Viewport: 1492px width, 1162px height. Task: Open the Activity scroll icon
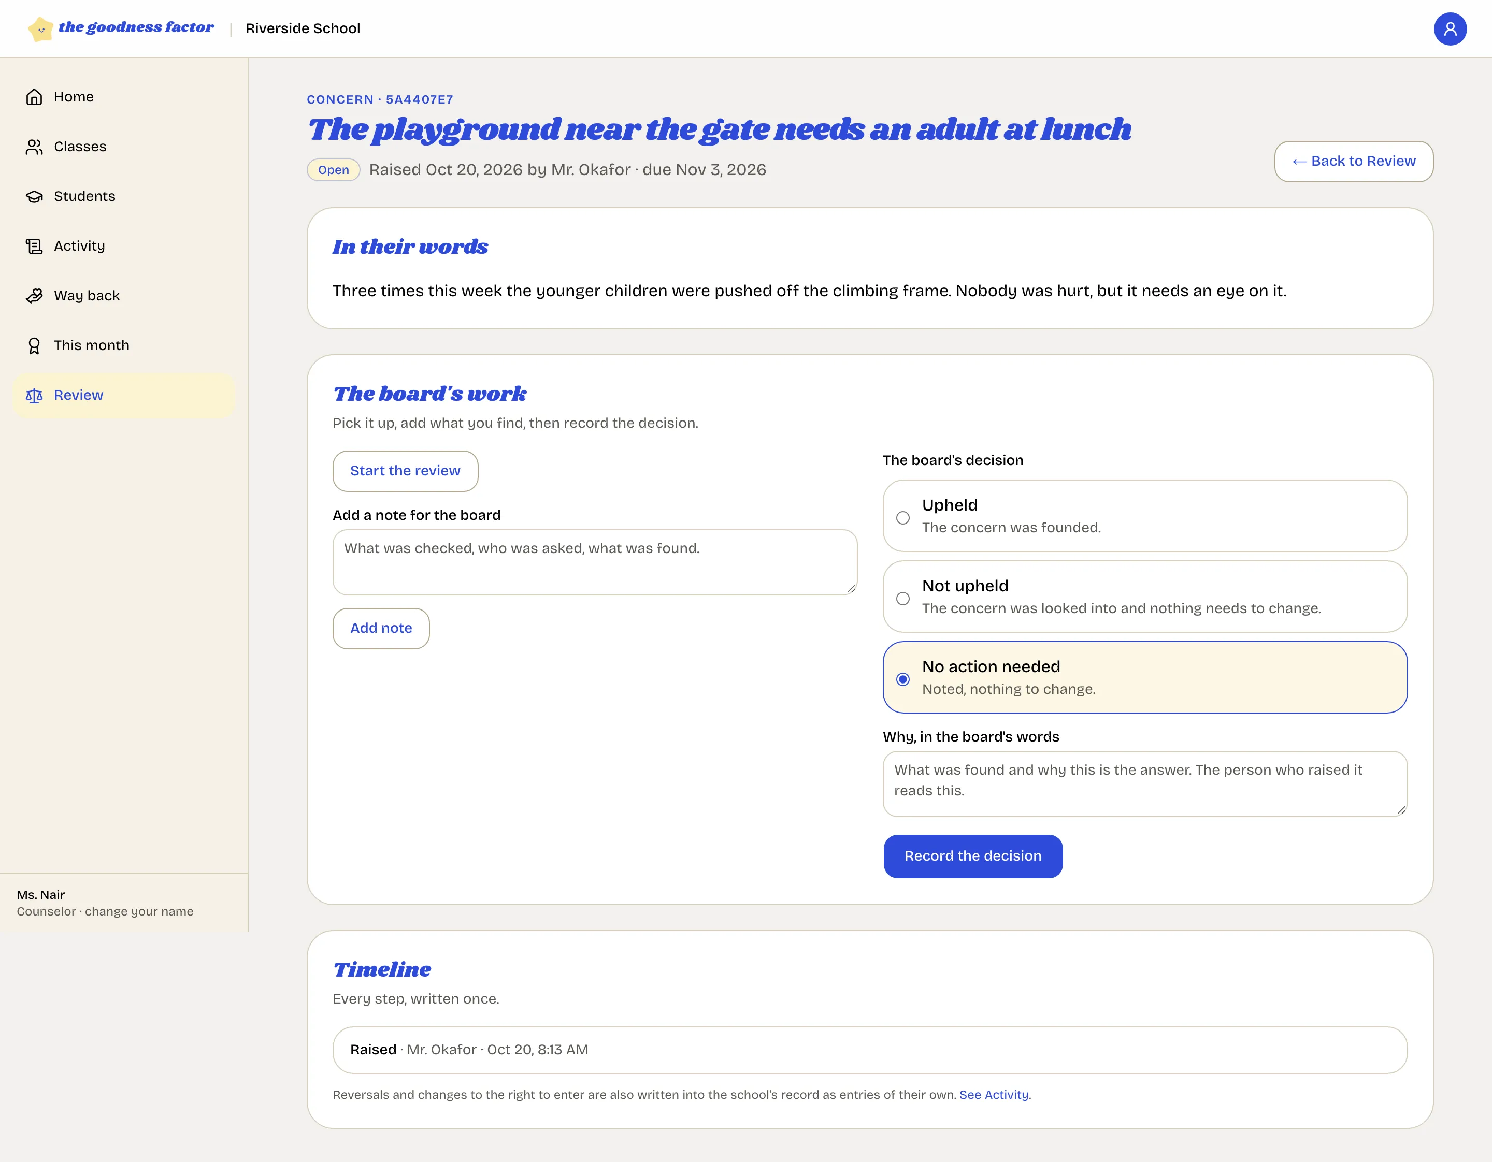(x=34, y=246)
